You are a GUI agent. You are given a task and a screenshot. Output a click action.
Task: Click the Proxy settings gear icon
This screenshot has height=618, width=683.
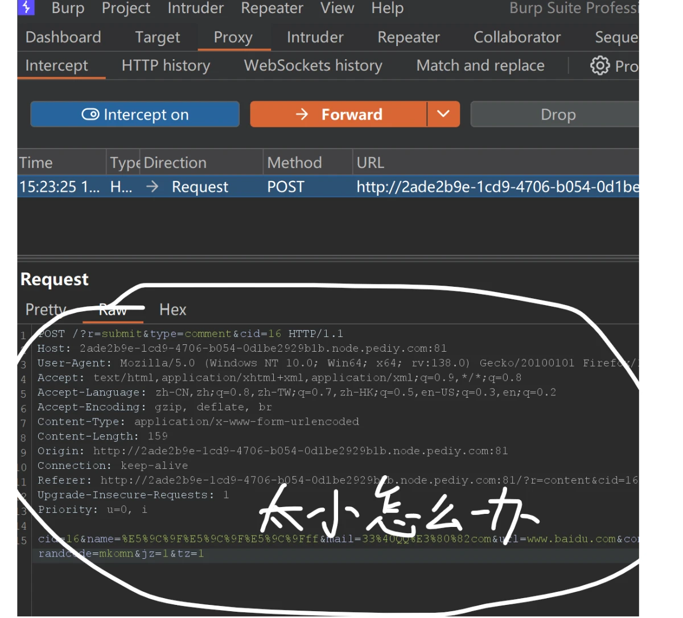(599, 66)
